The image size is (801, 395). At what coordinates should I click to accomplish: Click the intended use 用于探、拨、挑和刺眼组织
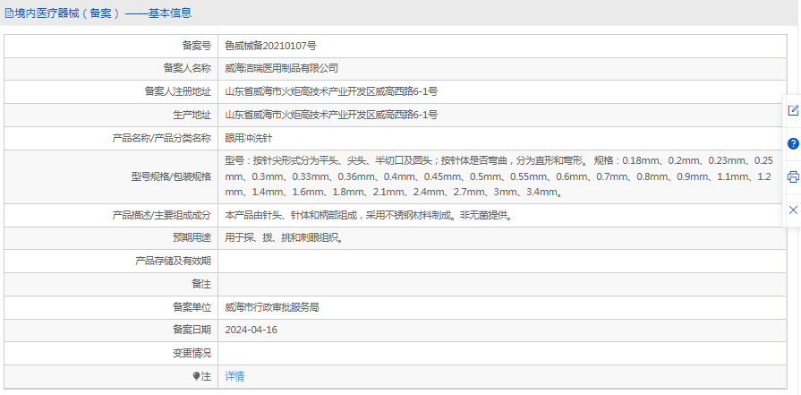pos(284,238)
